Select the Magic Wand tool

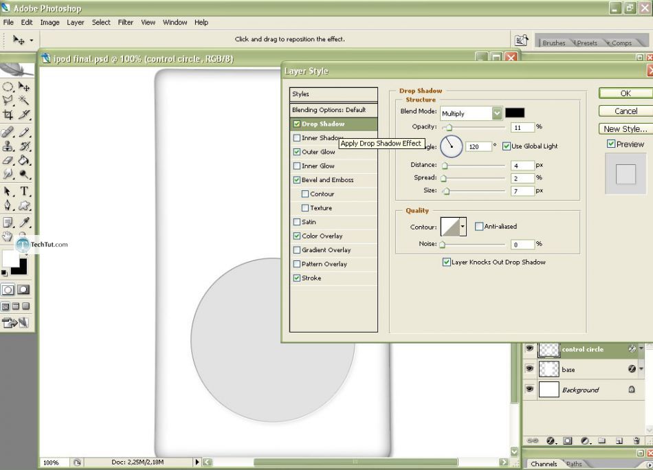[x=24, y=100]
